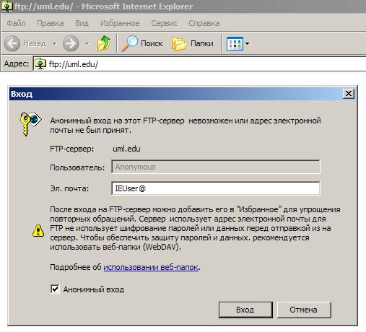
Task: Open Back history dropdown arrow
Action: 55,44
